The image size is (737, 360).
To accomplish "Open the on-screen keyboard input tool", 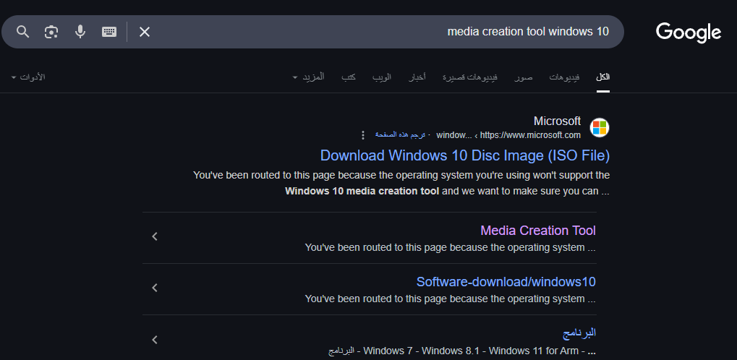I will pyautogui.click(x=109, y=32).
